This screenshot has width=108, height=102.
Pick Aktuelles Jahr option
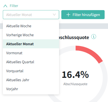pyautogui.click(x=31, y=80)
